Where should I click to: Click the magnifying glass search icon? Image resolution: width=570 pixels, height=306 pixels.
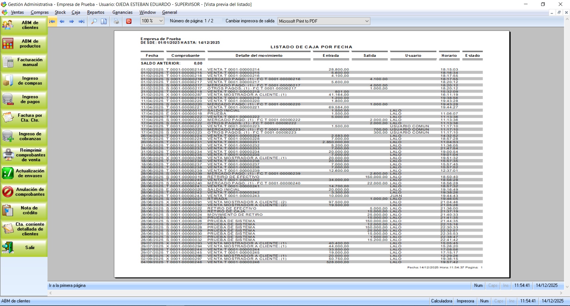[x=94, y=21]
